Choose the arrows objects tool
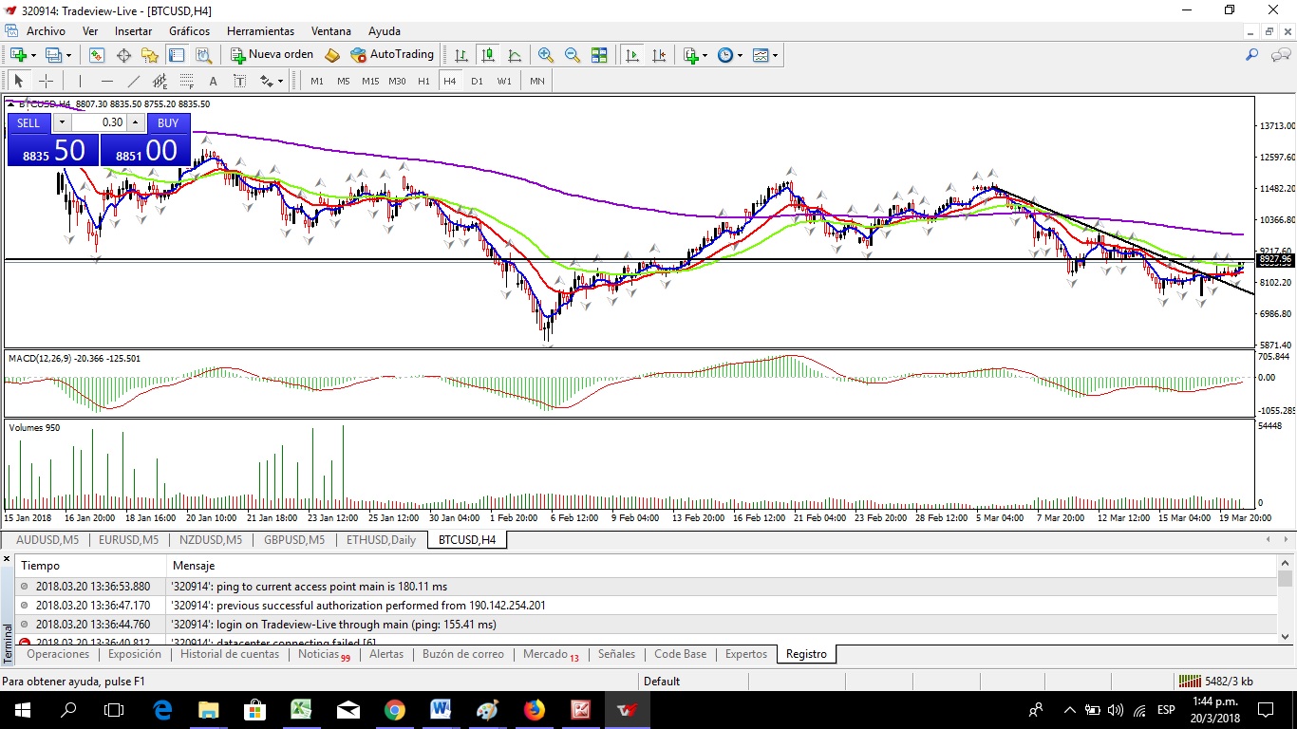Screen dimensions: 1297x729 click(266, 81)
